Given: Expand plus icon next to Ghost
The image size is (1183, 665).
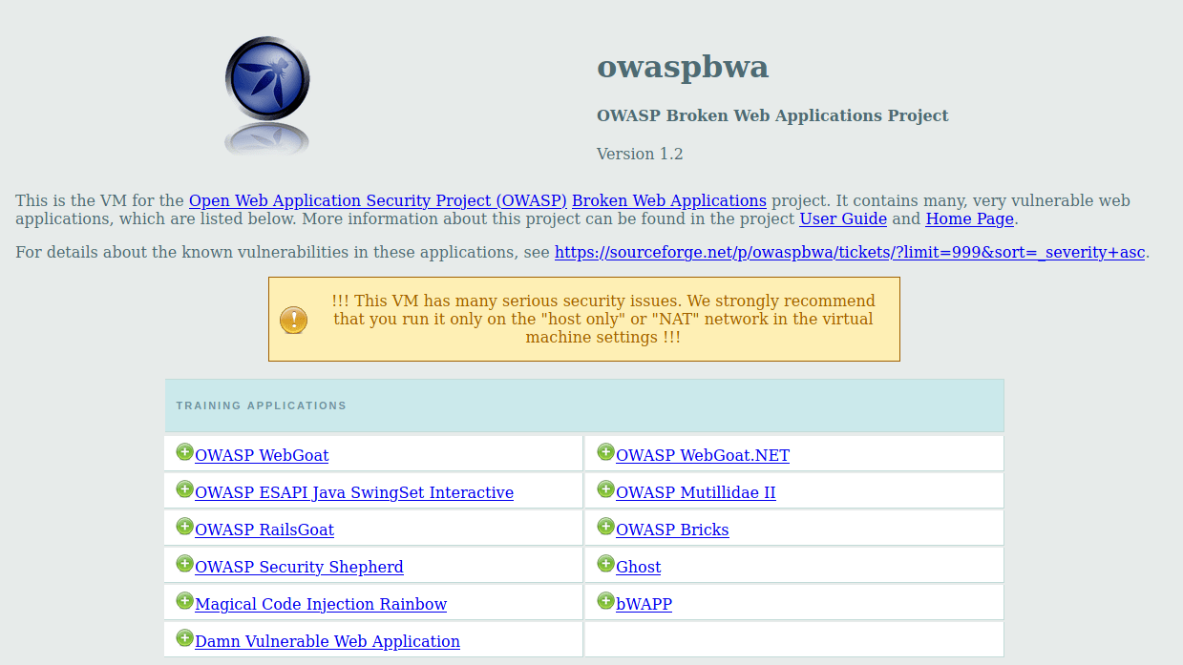Looking at the screenshot, I should tap(605, 564).
